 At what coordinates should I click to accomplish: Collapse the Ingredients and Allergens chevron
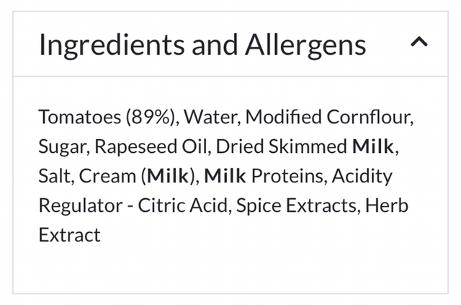tap(419, 43)
